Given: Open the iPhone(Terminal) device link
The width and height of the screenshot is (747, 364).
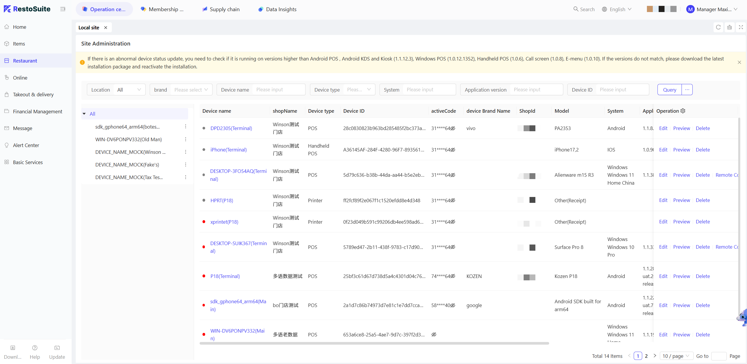Looking at the screenshot, I should coord(228,150).
